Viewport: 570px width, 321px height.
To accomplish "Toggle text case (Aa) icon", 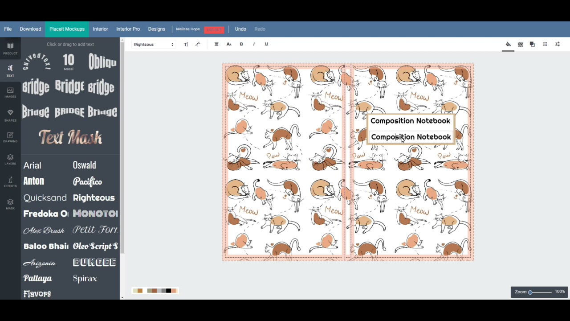I will pos(229,44).
